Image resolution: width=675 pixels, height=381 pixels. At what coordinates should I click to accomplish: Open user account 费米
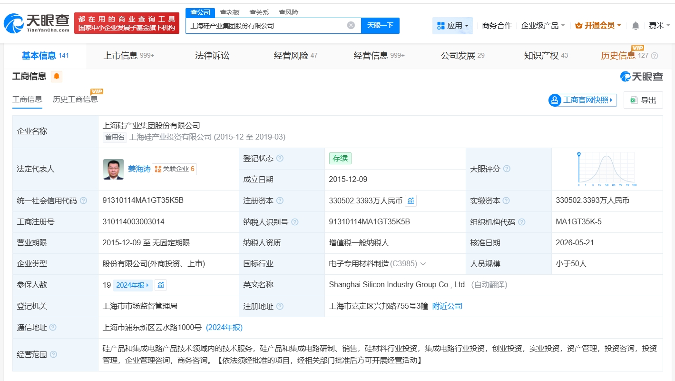click(659, 26)
